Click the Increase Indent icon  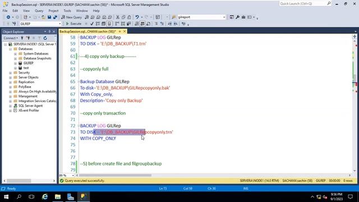[x=176, y=24]
